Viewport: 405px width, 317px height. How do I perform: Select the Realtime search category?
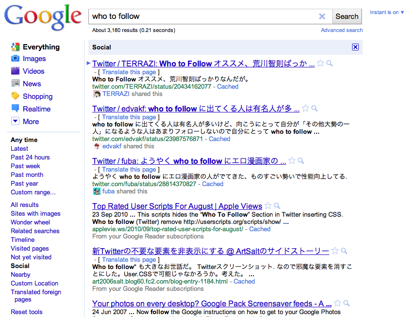click(x=37, y=109)
